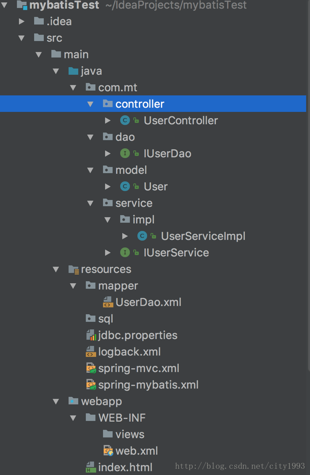Collapse the controller package arrow
The width and height of the screenshot is (310, 475).
90,104
